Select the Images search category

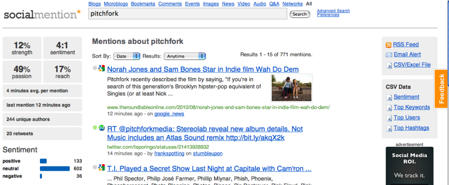tap(211, 4)
